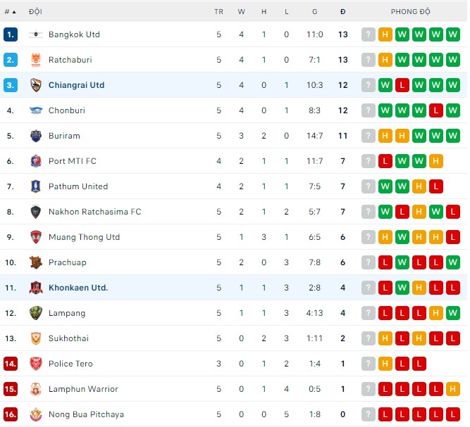The image size is (470, 427).
Task: Open the Nakhon Ratchasima FC link
Action: (94, 212)
